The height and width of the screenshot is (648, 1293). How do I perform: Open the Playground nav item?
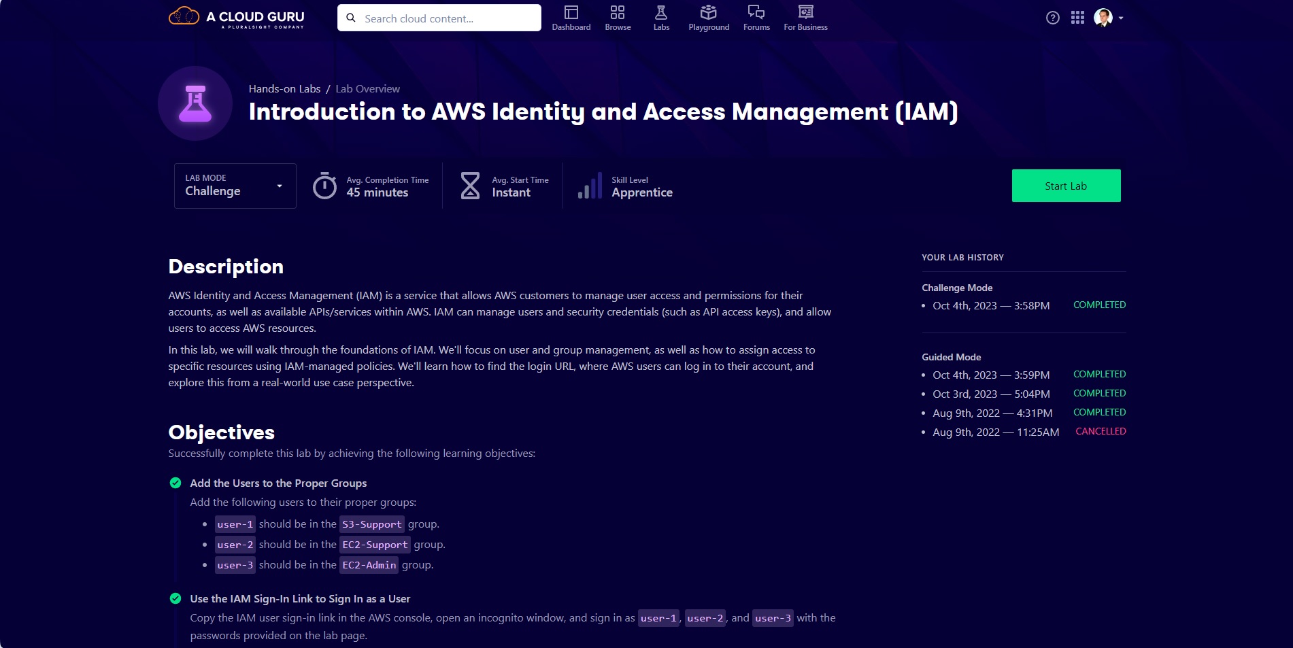tap(709, 18)
